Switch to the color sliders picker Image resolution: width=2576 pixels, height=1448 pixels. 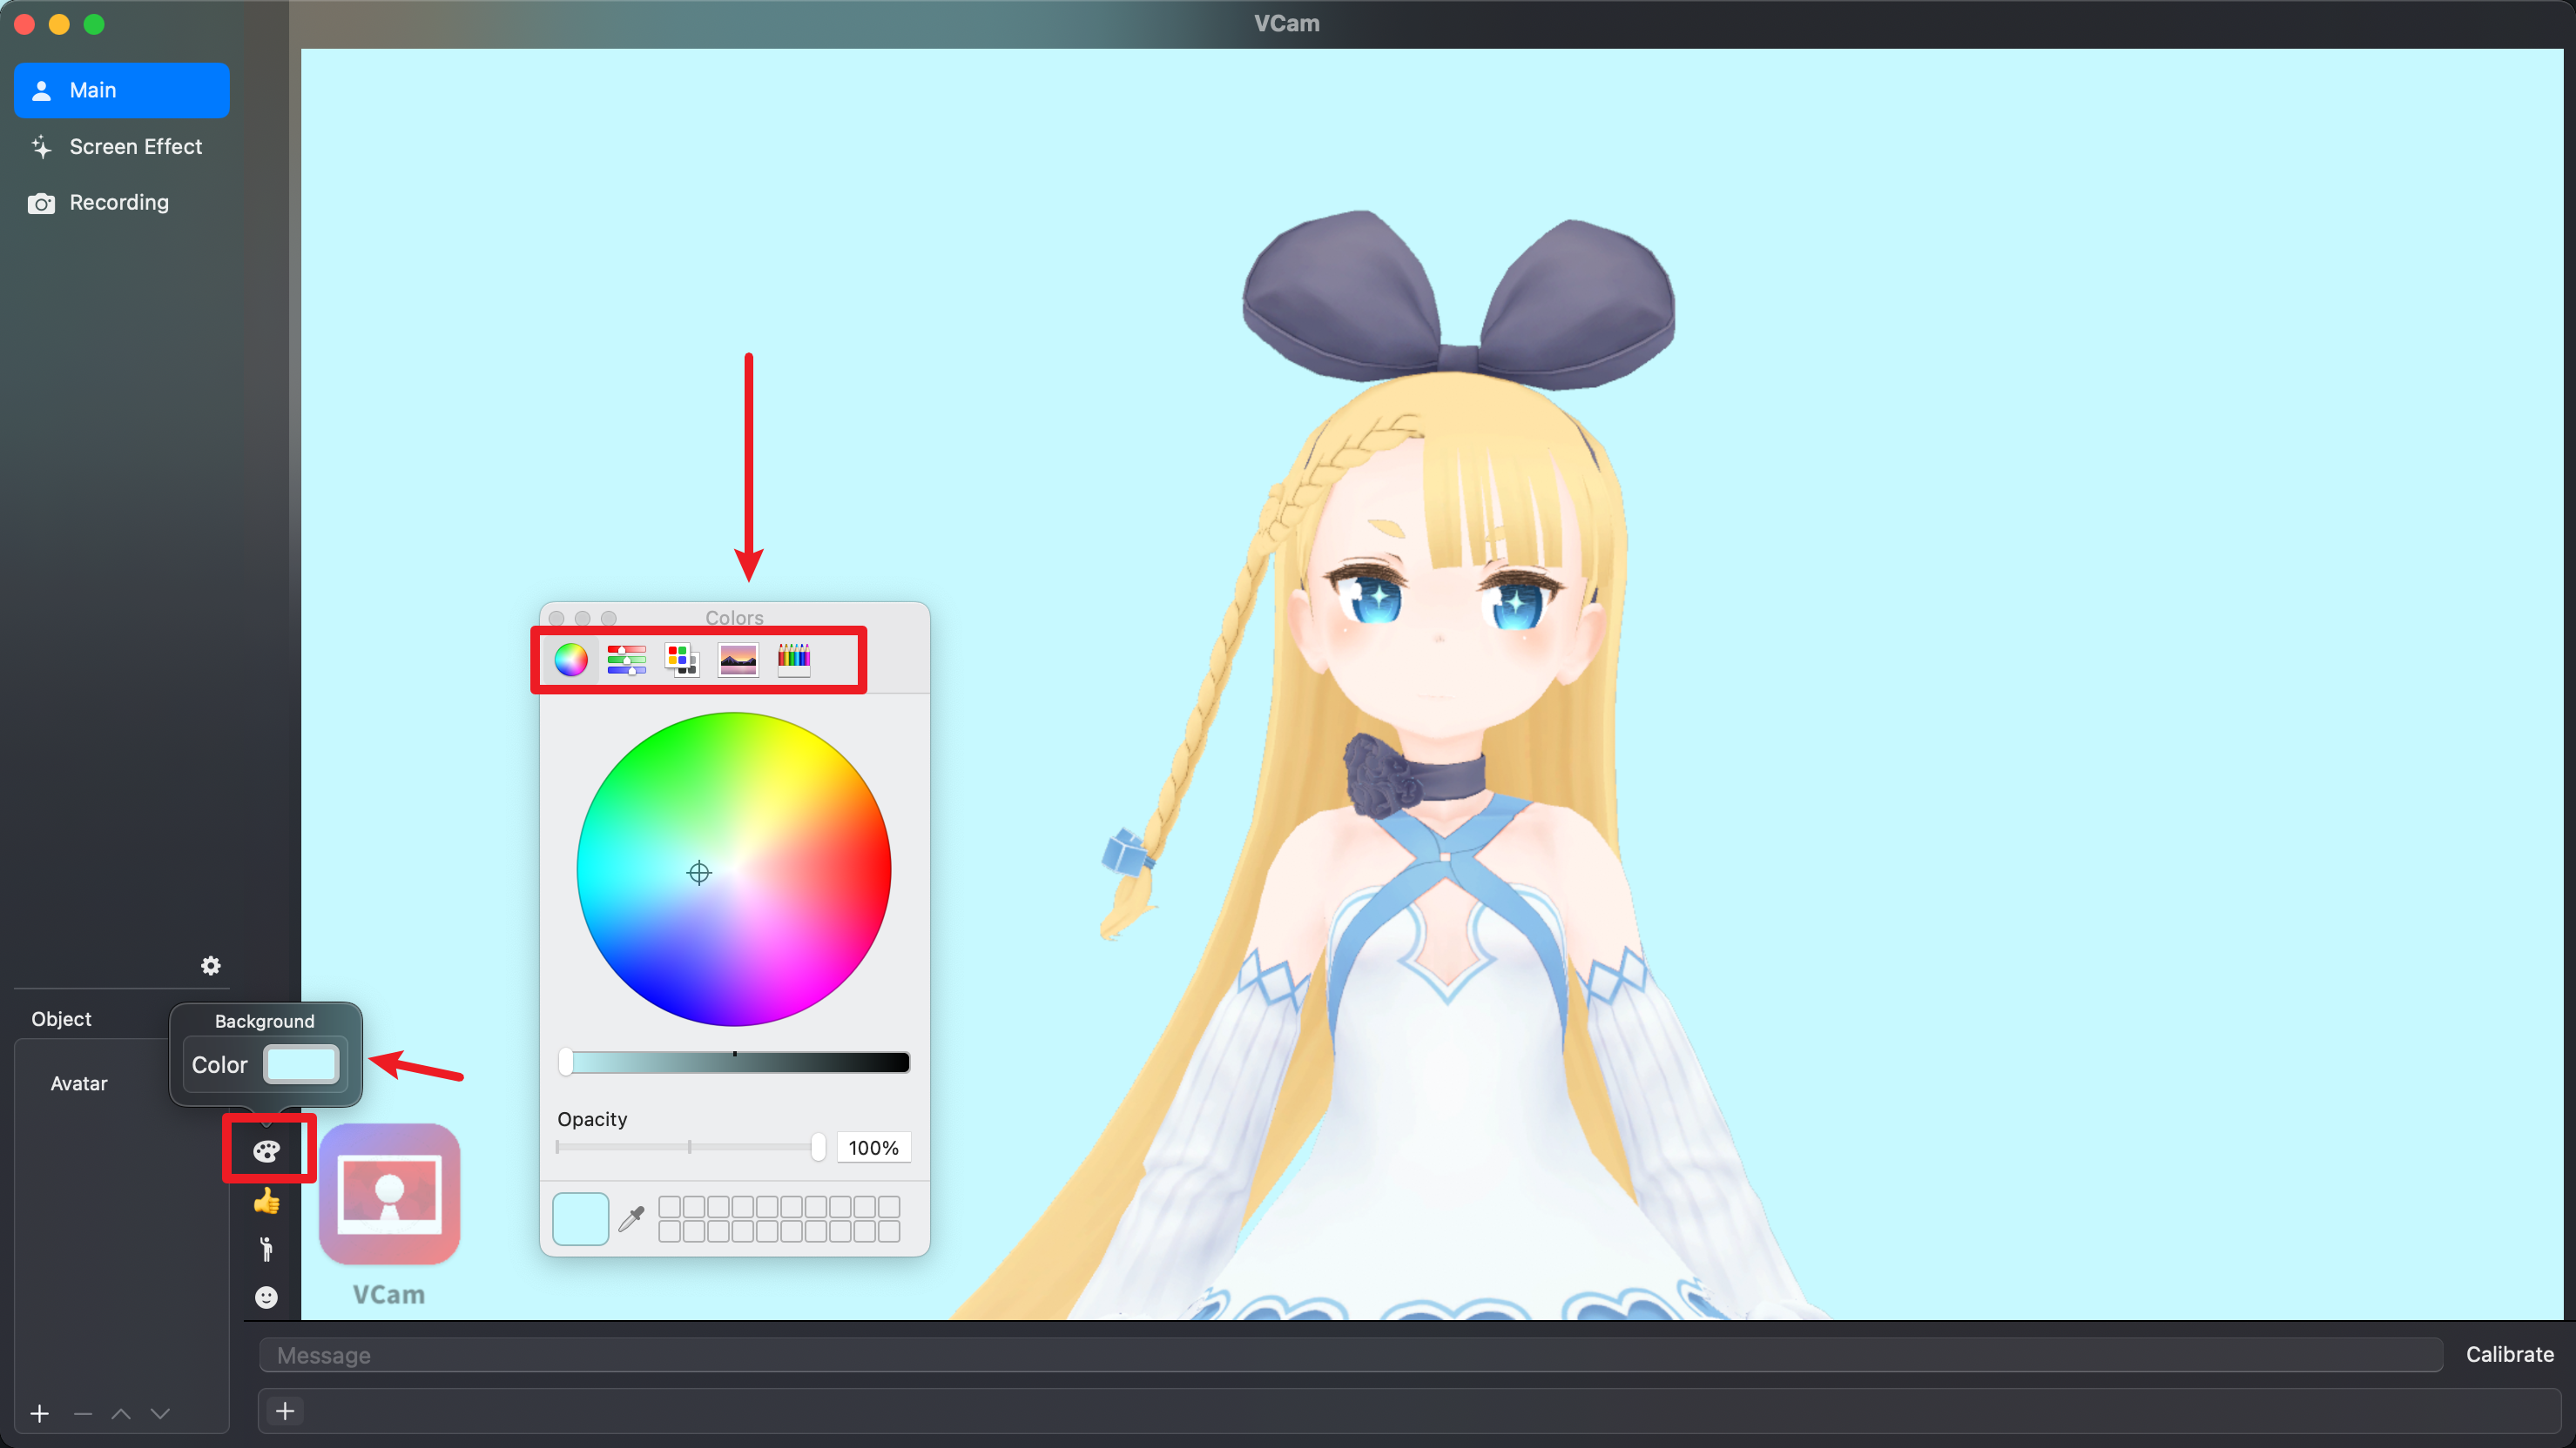click(x=627, y=660)
